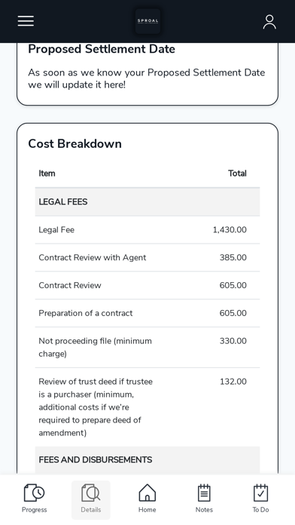Select the Legal Fee row
This screenshot has width=295, height=525.
click(147, 229)
